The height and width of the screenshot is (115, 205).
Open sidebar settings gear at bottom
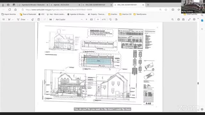pos(202,109)
